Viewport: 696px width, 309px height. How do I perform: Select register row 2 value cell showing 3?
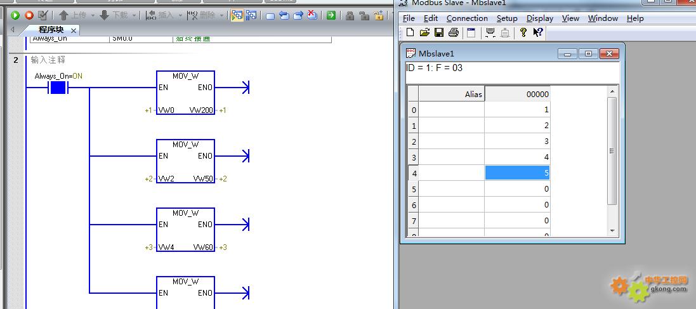(518, 141)
